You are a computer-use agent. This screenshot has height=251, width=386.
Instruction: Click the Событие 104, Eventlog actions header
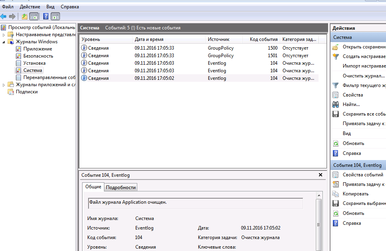point(358,165)
